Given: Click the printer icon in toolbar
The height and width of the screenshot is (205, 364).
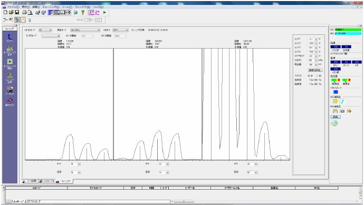Looking at the screenshot, I should 24,12.
